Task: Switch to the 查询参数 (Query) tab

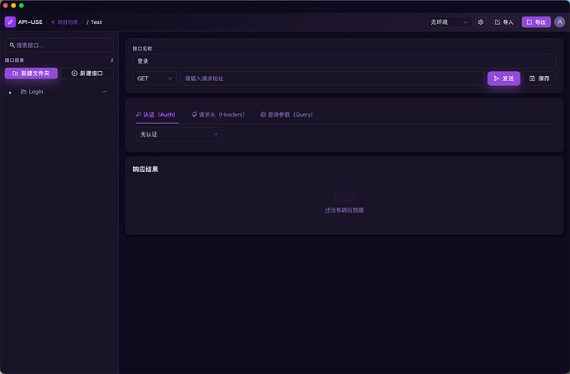Action: coord(287,115)
